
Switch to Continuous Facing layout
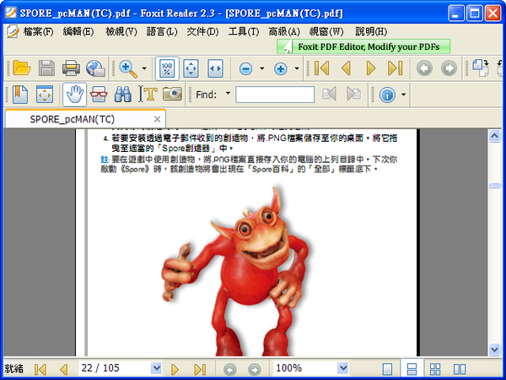(x=435, y=369)
